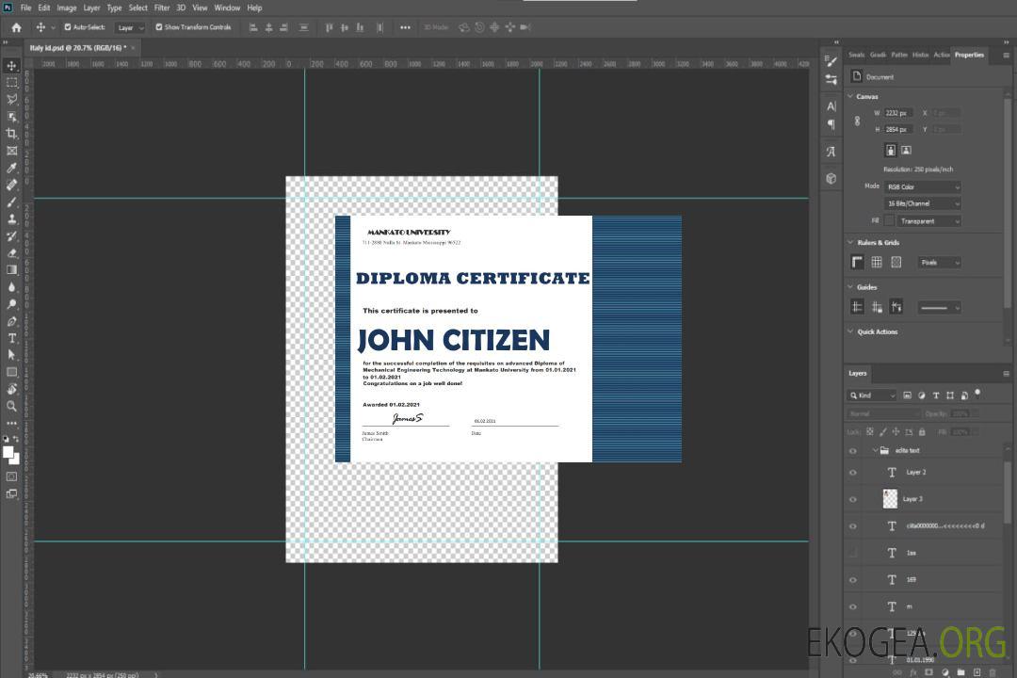Screen dimensions: 1017x678
Task: Select the Dodge tool
Action: click(x=11, y=303)
